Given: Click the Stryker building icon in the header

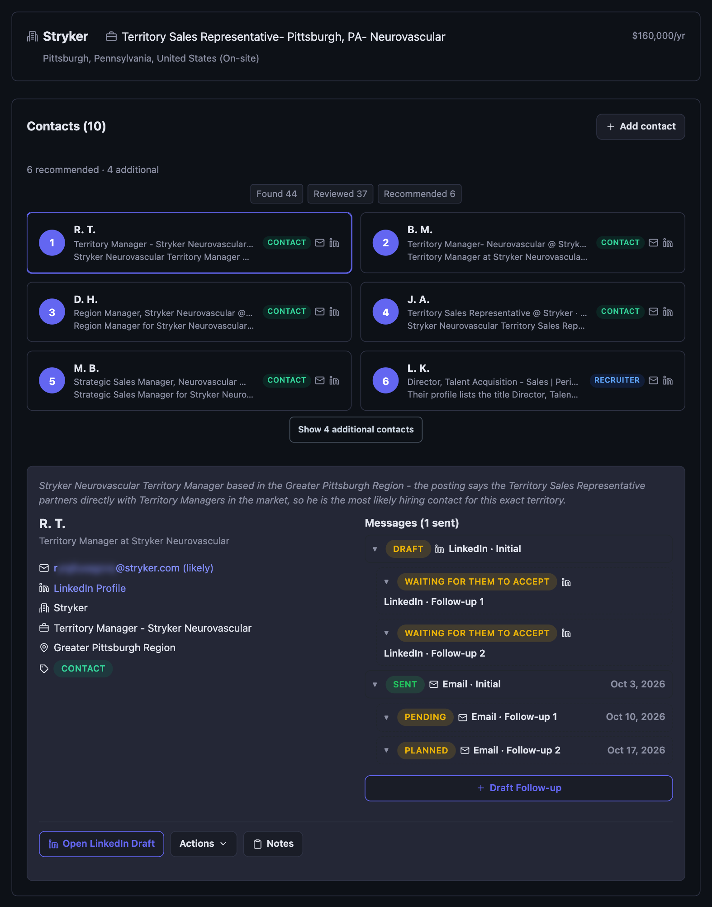Looking at the screenshot, I should [33, 36].
